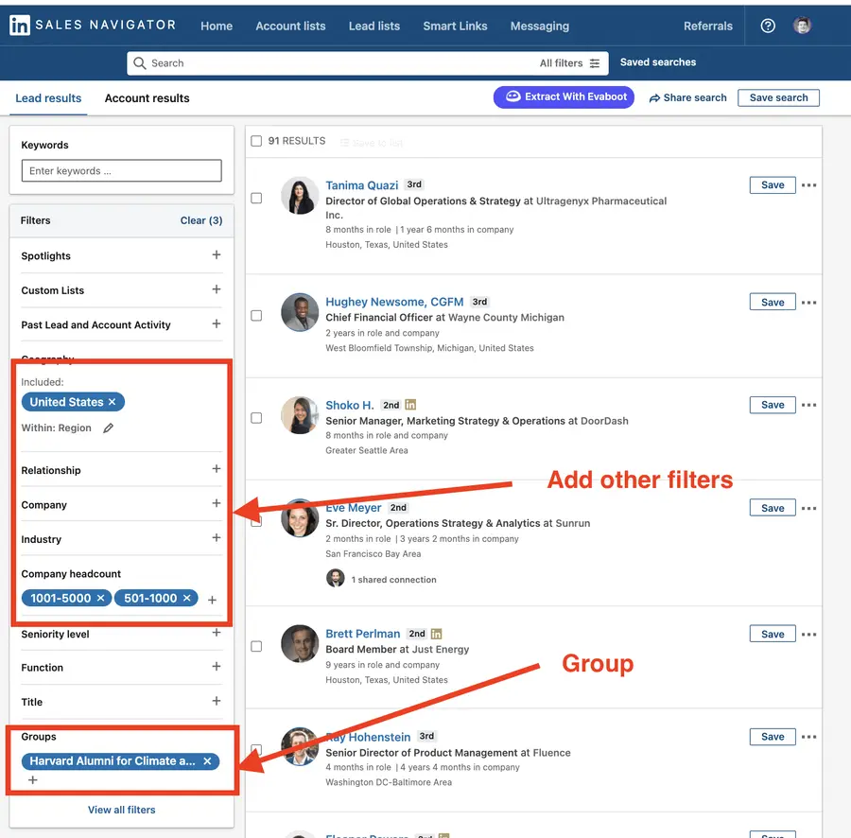851x838 pixels.
Task: Edit the Within: Region pencil icon
Action: [108, 428]
